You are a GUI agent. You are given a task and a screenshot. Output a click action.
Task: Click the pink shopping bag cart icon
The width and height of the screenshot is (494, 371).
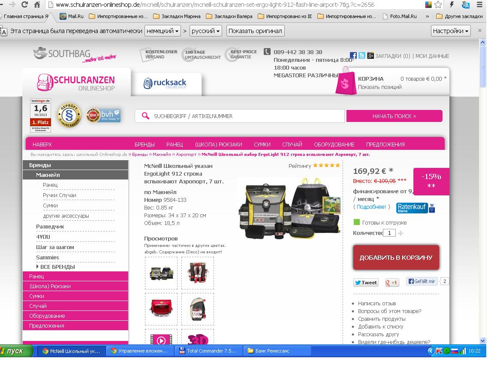click(x=345, y=81)
